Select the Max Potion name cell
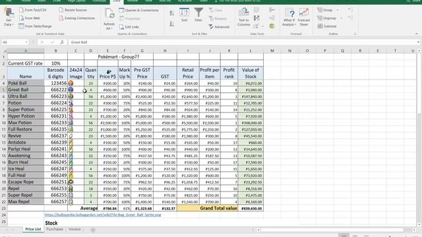422x237 pixels. [x=26, y=123]
